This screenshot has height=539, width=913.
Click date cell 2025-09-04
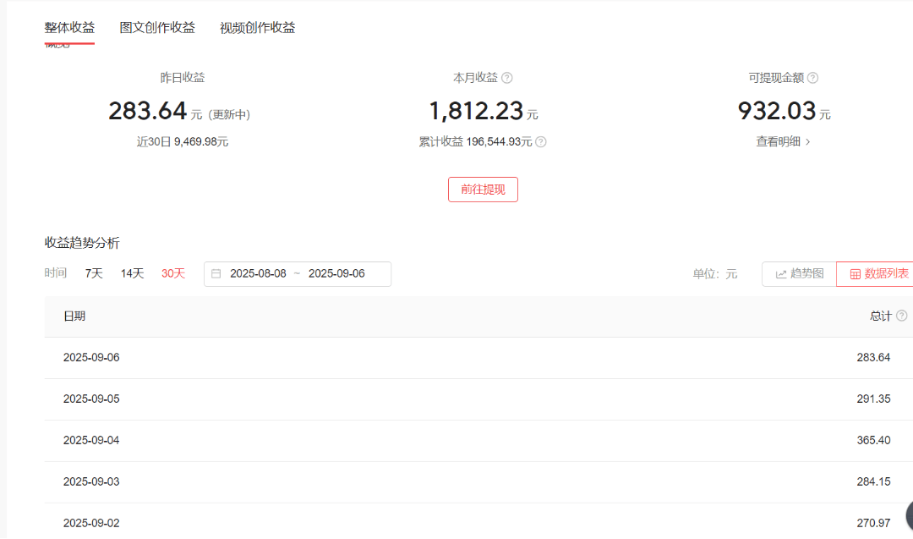point(91,440)
